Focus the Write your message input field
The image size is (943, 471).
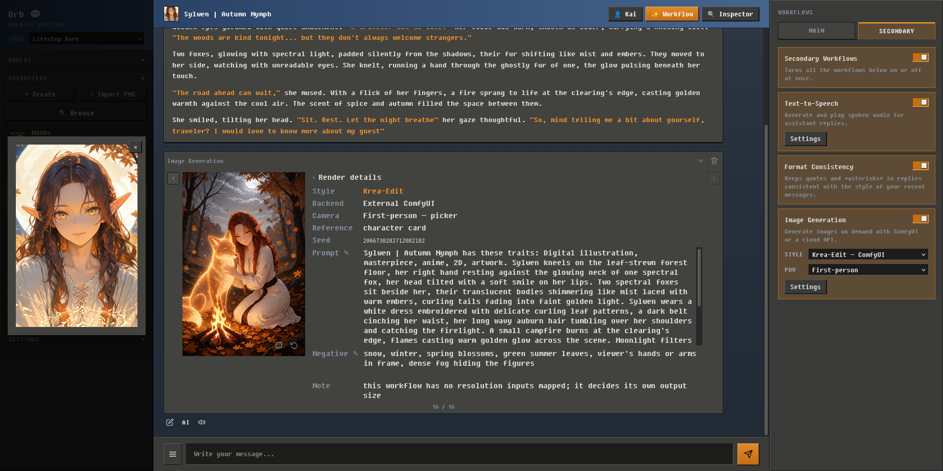click(459, 454)
